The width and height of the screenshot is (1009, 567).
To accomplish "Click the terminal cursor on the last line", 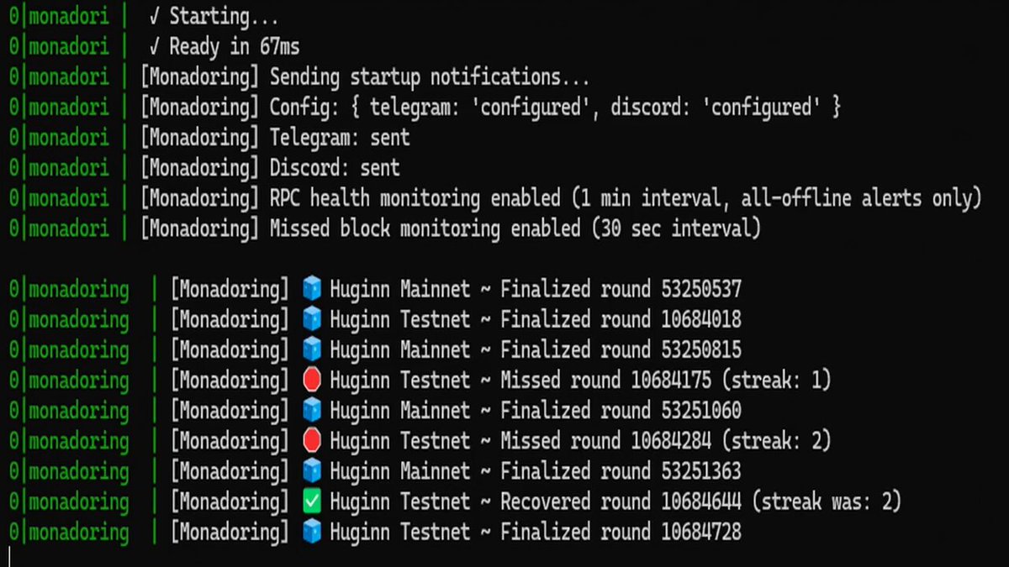I will click(x=9, y=556).
